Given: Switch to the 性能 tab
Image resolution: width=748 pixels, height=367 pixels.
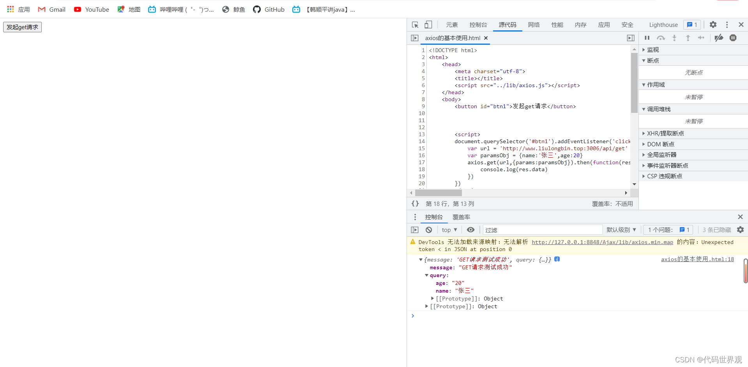Looking at the screenshot, I should click(557, 25).
